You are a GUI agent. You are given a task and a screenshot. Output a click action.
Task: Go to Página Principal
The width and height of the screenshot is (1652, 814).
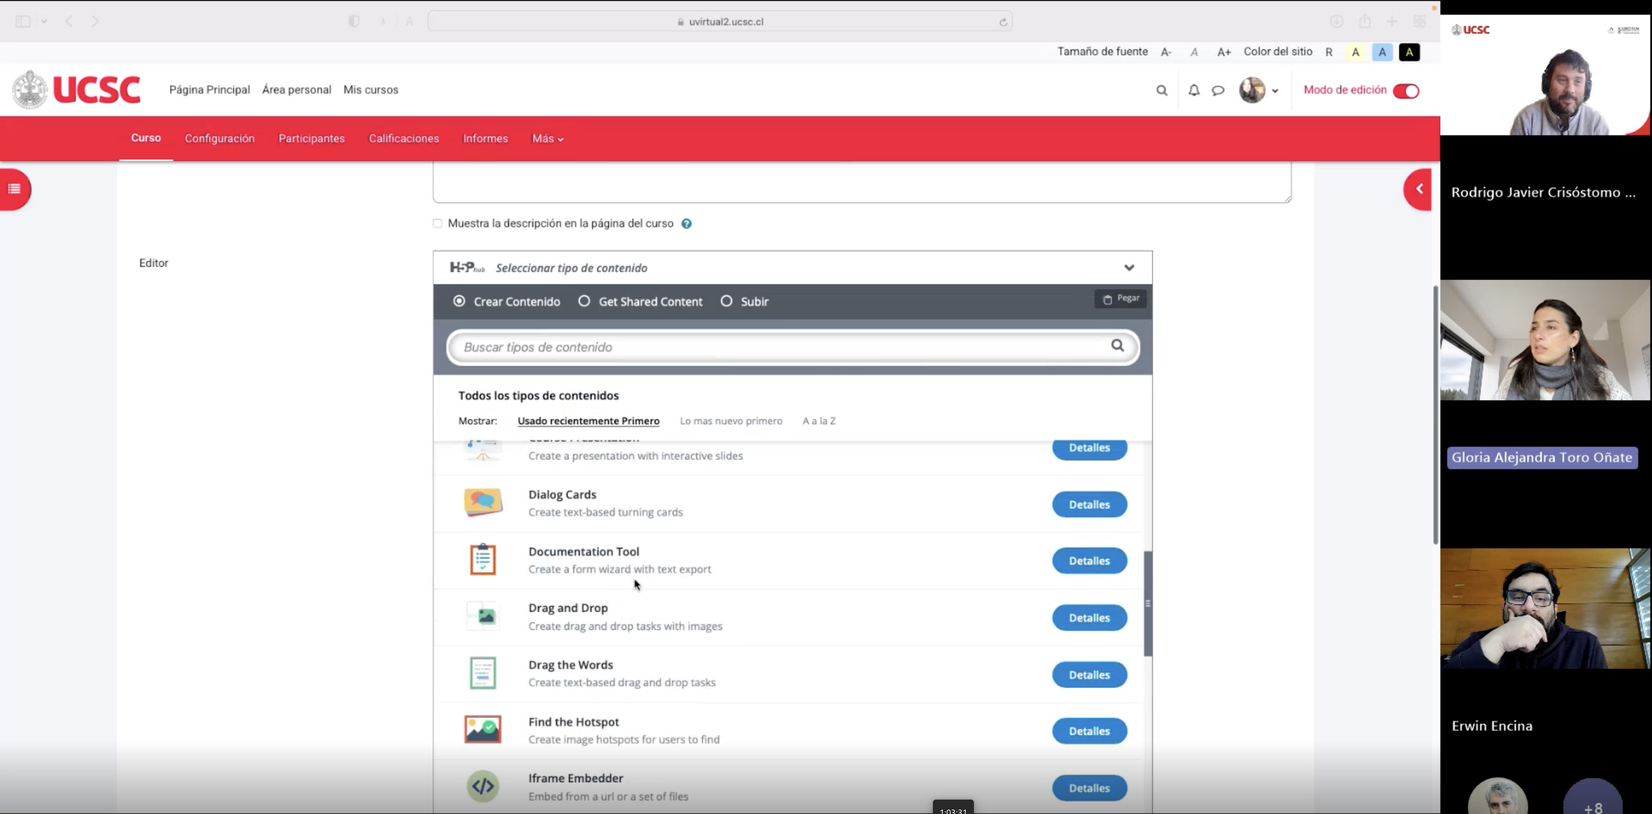pos(209,90)
